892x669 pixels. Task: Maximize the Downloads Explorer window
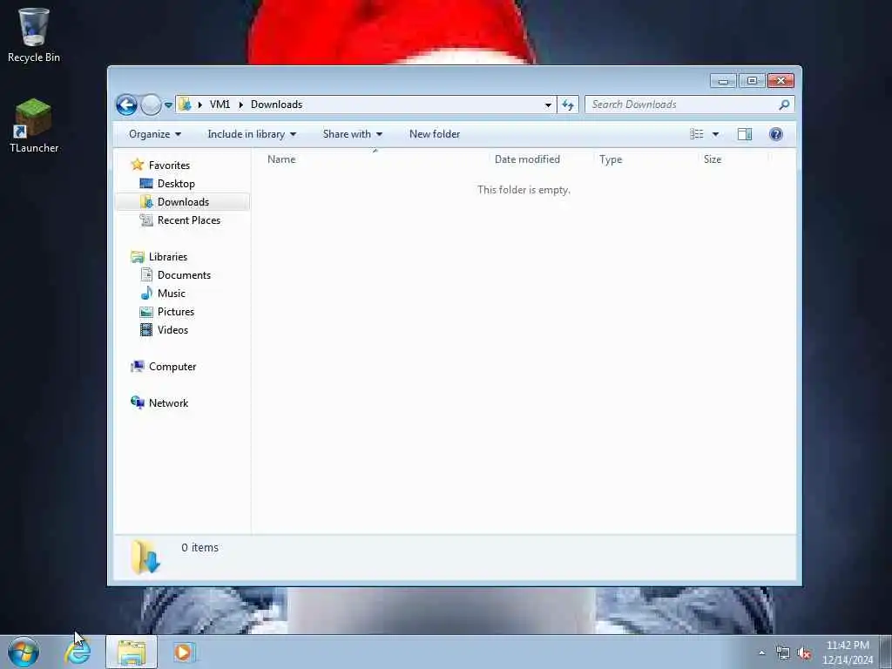coord(752,81)
